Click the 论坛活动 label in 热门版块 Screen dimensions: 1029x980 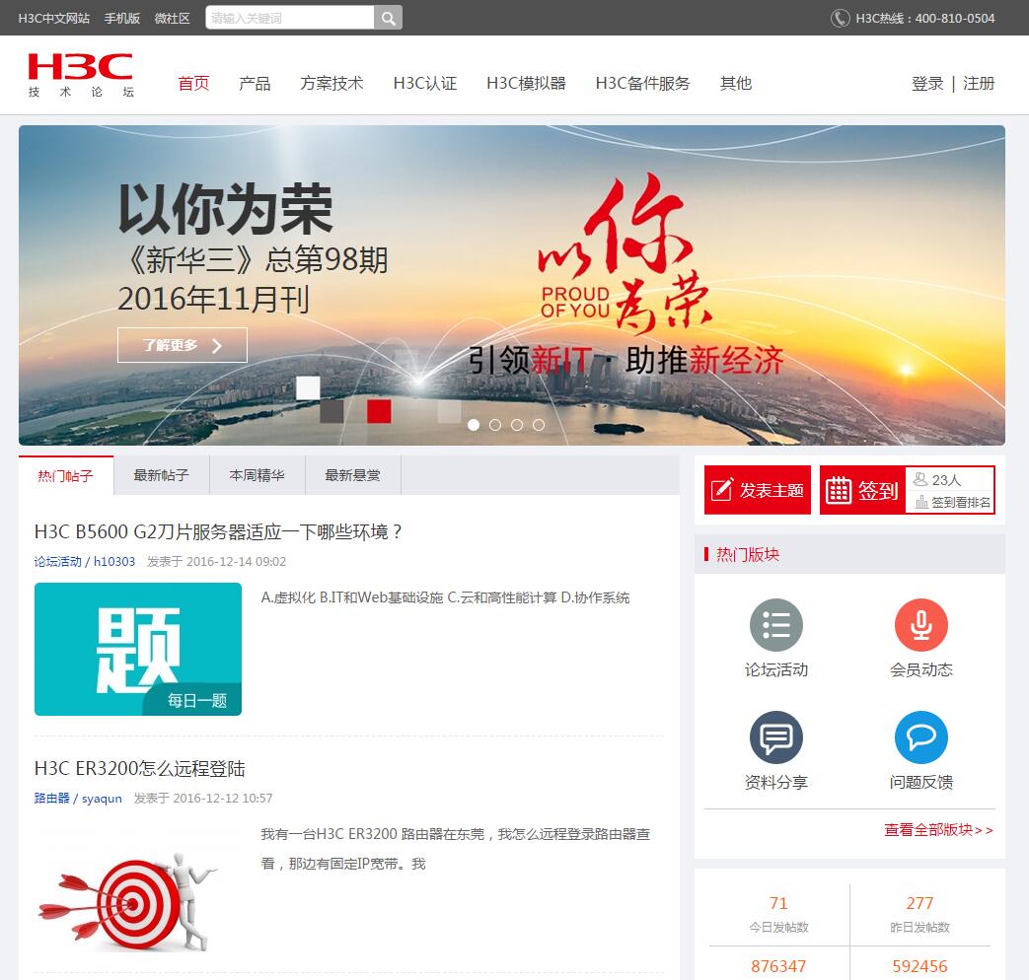tap(775, 669)
